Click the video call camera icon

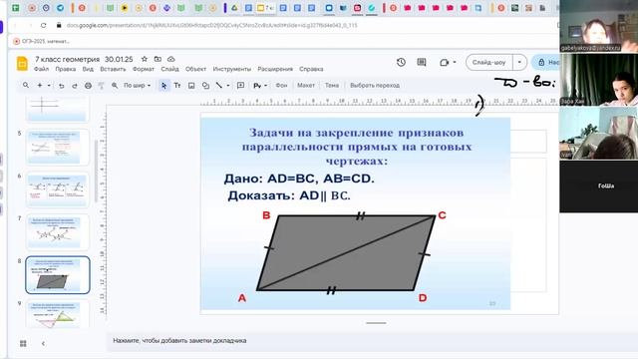[x=444, y=62]
